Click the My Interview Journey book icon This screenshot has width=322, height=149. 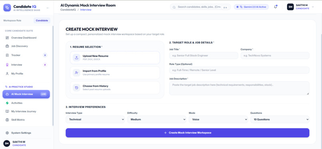click(x=7, y=111)
